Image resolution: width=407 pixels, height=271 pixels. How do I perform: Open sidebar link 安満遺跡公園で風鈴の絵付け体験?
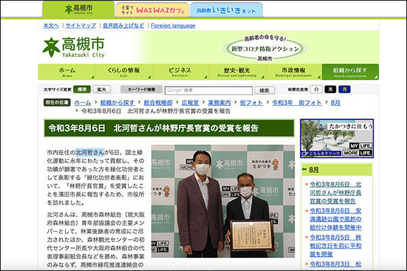click(335, 219)
